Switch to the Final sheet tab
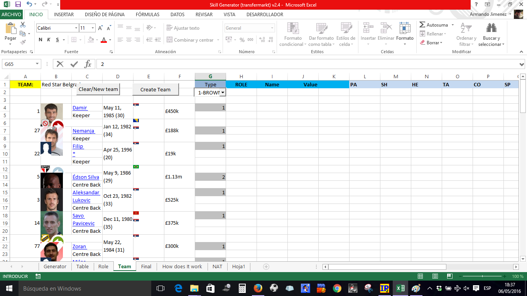This screenshot has width=527, height=296. [x=146, y=266]
